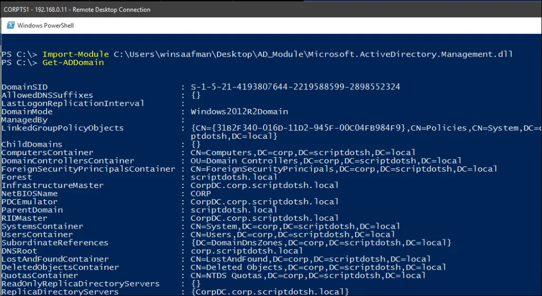The height and width of the screenshot is (296, 542).
Task: Click the ParentDomain label
Action: click(x=32, y=210)
